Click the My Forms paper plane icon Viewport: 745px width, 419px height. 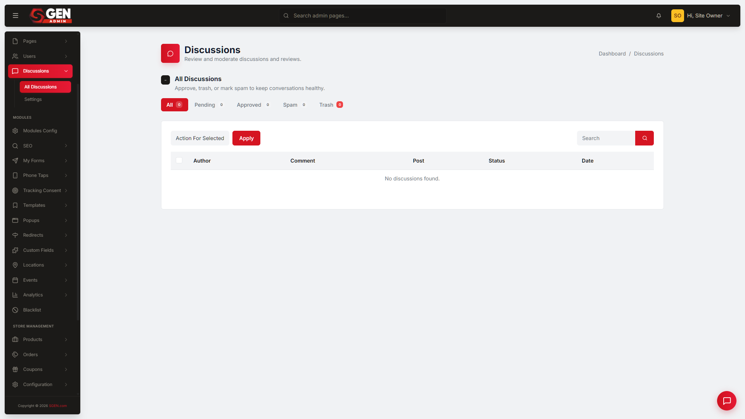(15, 161)
